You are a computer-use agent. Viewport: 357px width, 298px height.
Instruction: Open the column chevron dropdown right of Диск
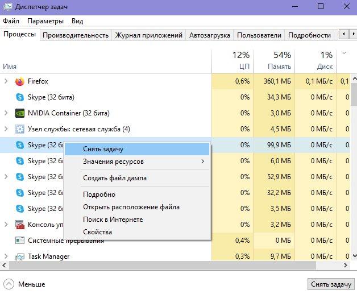[344, 53]
